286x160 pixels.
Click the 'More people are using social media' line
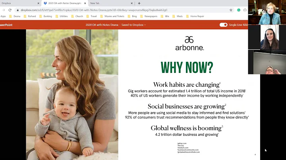point(187,113)
